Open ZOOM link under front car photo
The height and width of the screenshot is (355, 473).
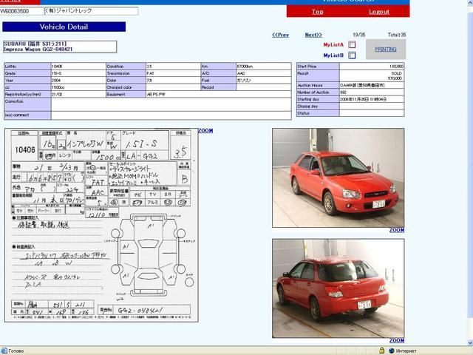tap(397, 230)
